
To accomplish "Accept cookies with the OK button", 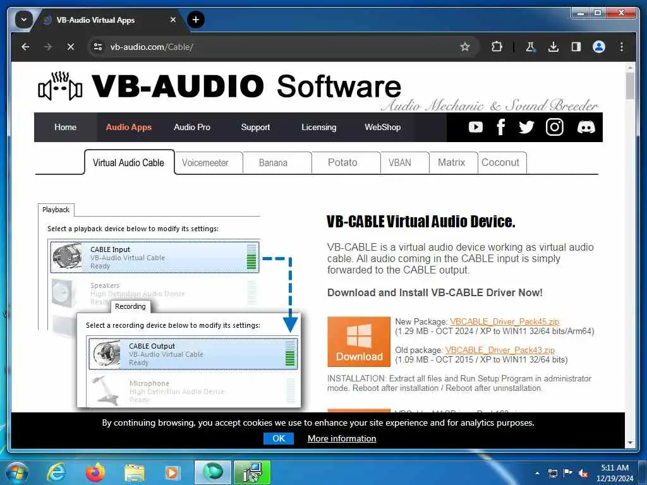I will click(279, 438).
